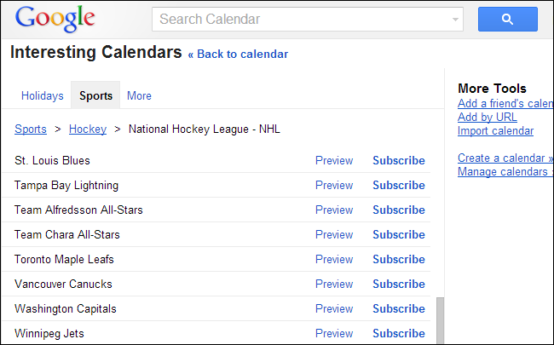The image size is (554, 345).
Task: Switch to the Holidays tab
Action: click(43, 96)
